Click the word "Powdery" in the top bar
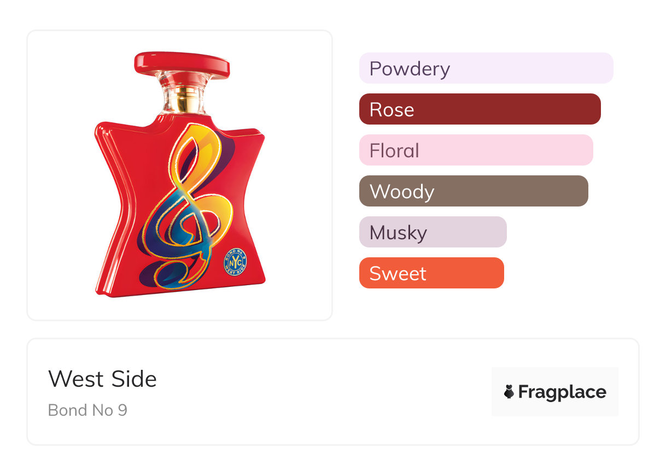This screenshot has height=472, width=666. (410, 69)
